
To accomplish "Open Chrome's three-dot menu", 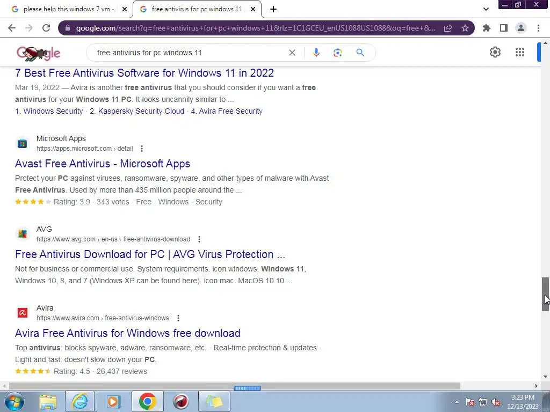I will [538, 28].
